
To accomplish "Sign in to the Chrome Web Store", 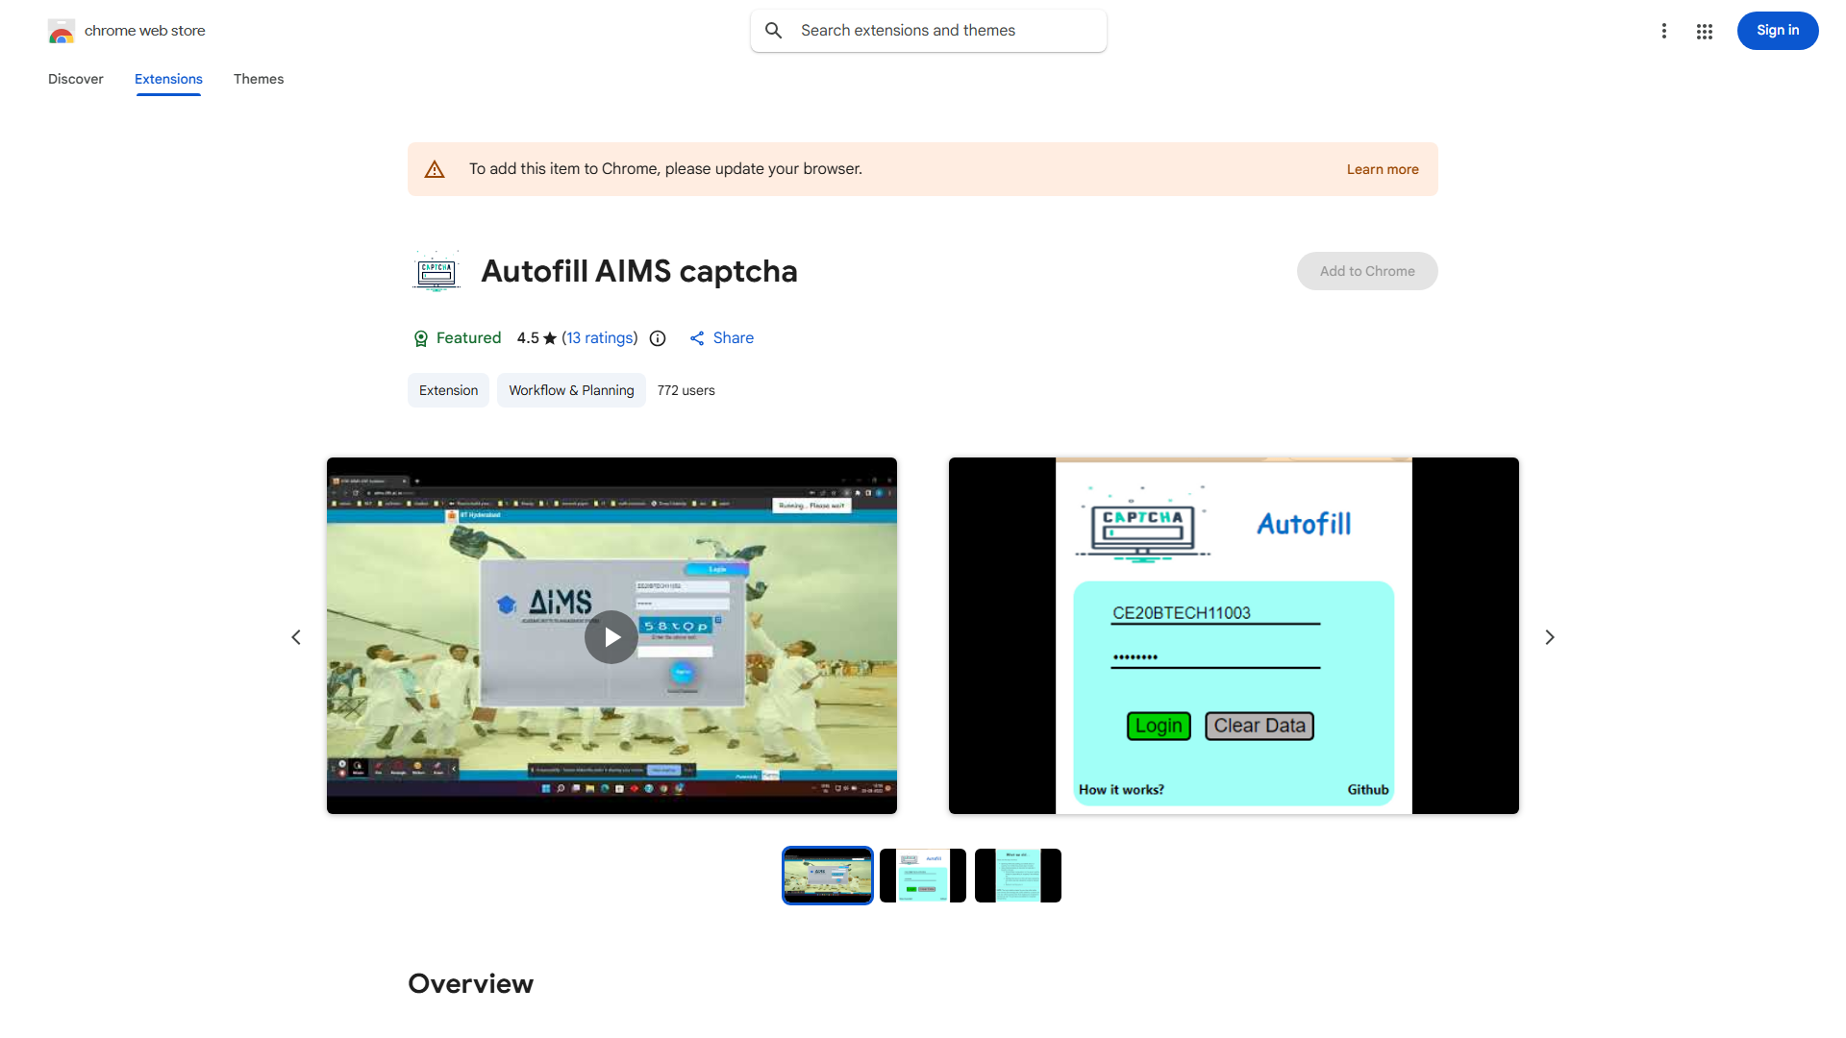I will pos(1777,30).
